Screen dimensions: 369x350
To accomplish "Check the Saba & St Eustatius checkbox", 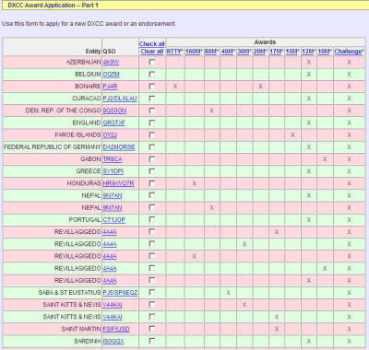I will point(152,292).
